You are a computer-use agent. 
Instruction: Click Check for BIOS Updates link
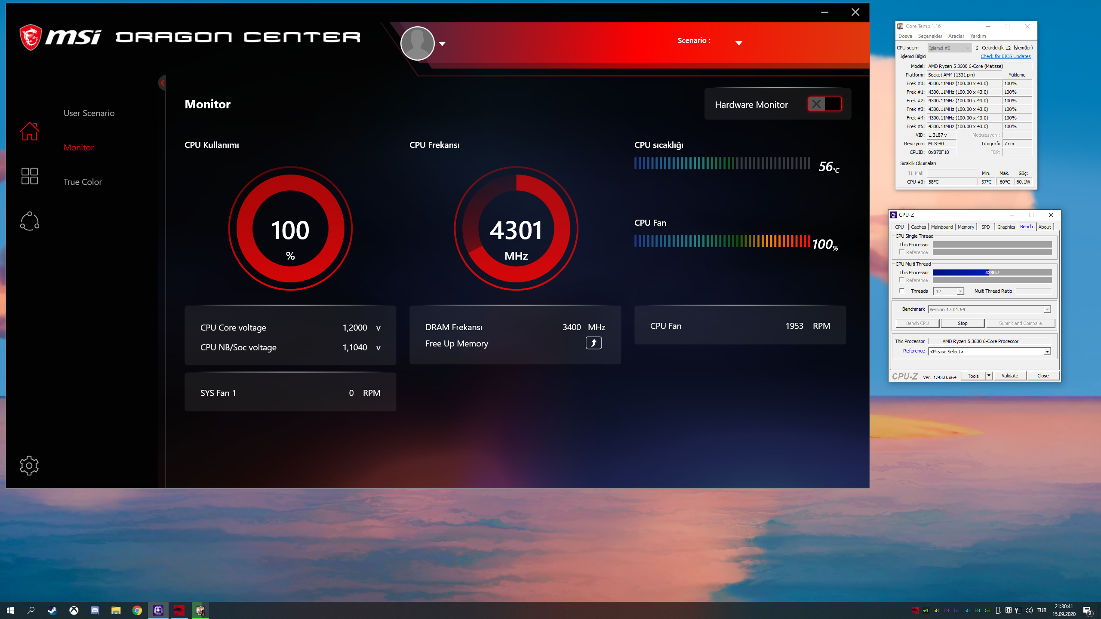[x=1006, y=56]
